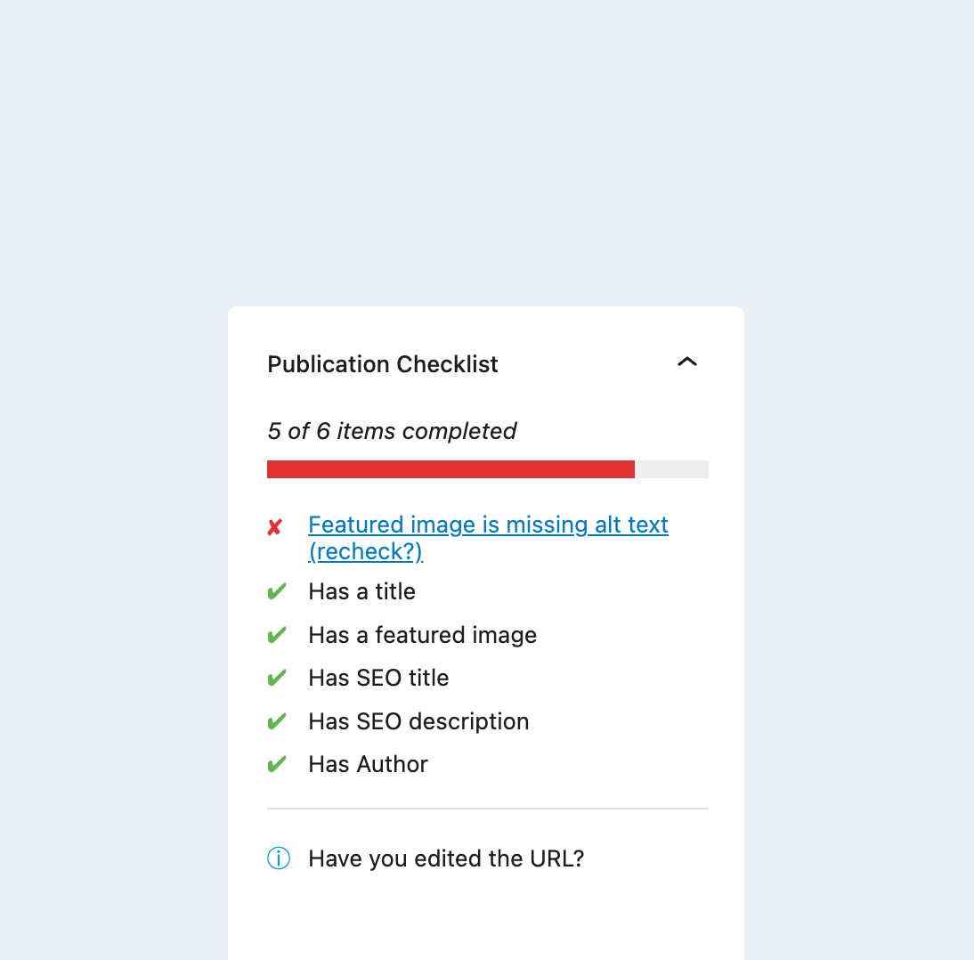Click green checkmark beside Has Author
The height and width of the screenshot is (960, 974).
[x=277, y=764]
